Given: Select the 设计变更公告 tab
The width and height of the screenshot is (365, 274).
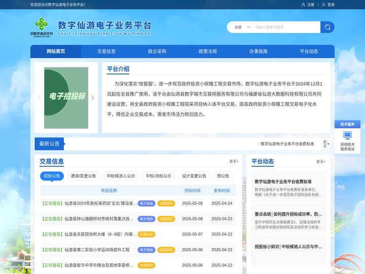Looking at the screenshot, I should click(x=194, y=176).
